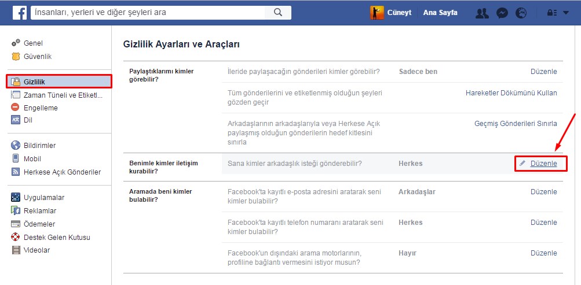Viewport: 581px width, 285px height.
Task: Edit search engine linking setting Düzenle
Action: (x=543, y=253)
